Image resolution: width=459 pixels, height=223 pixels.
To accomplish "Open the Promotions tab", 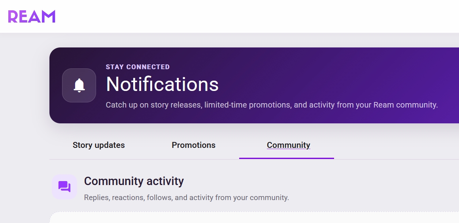I will tap(193, 145).
